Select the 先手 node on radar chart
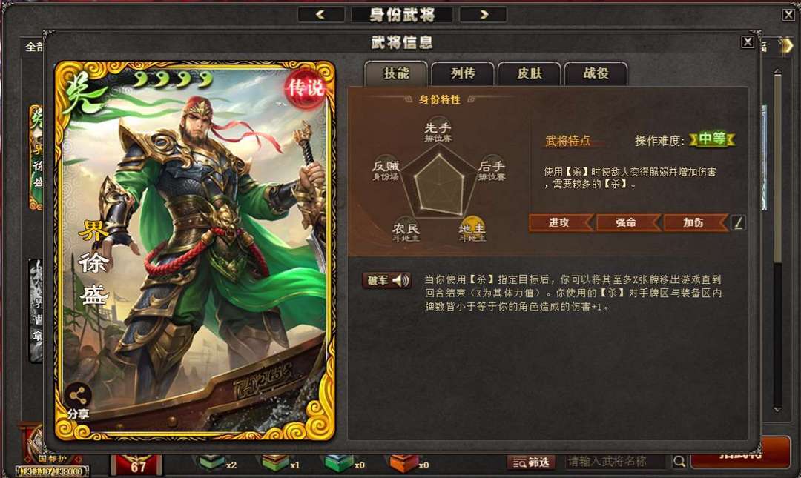The image size is (801, 478). (x=438, y=130)
